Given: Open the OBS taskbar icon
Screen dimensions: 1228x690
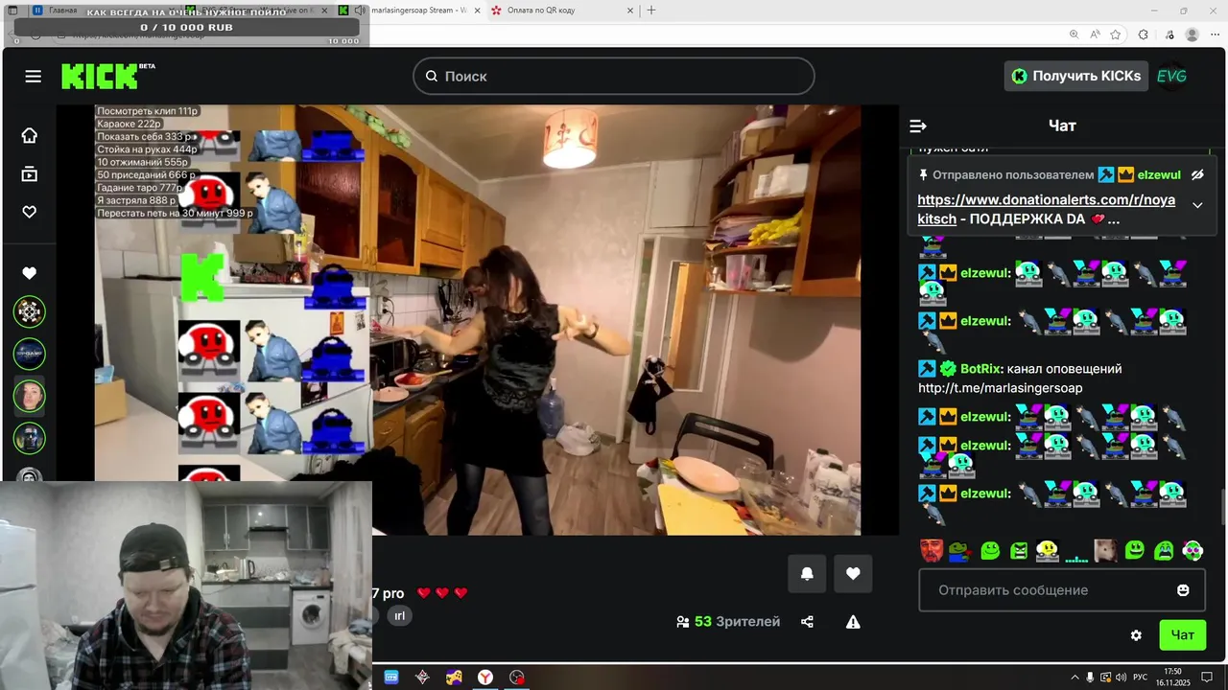Looking at the screenshot, I should coord(518,677).
